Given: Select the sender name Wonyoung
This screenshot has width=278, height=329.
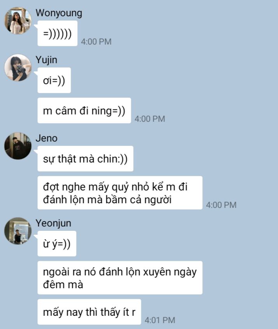Looking at the screenshot, I should (x=59, y=13).
